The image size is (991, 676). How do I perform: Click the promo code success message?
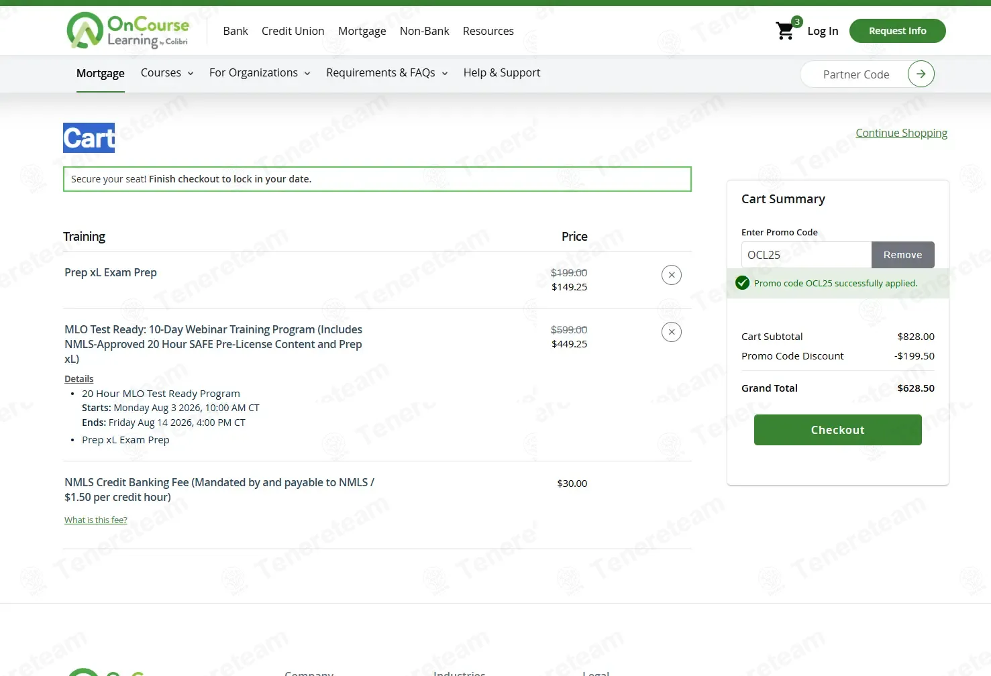point(835,283)
